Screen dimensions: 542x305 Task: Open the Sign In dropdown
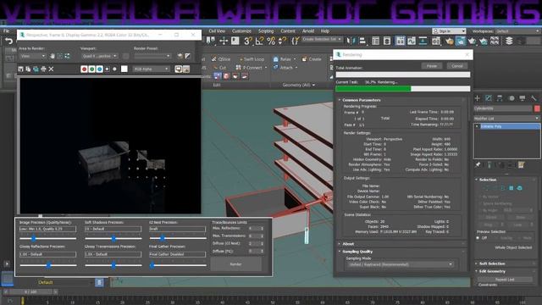click(449, 31)
